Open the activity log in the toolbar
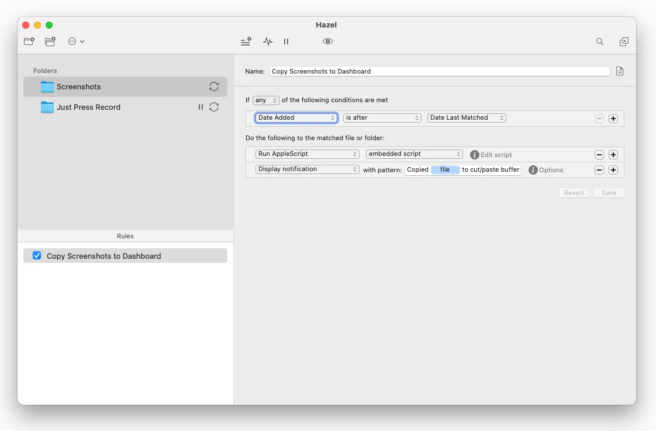 coord(267,41)
